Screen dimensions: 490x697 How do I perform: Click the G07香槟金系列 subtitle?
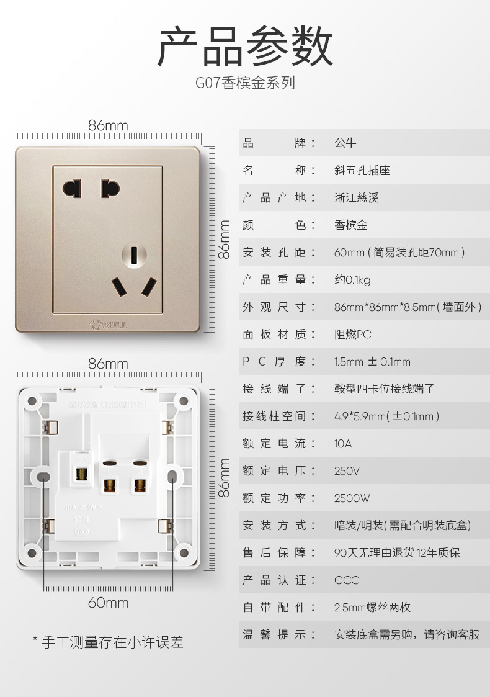point(245,83)
